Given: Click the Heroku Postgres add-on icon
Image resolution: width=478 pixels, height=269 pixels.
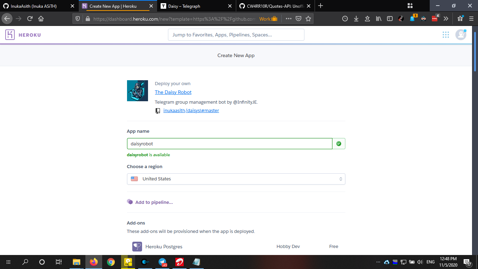Looking at the screenshot, I should (137, 247).
